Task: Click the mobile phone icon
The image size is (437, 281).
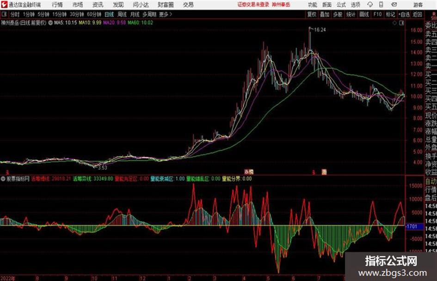Action: (x=381, y=5)
